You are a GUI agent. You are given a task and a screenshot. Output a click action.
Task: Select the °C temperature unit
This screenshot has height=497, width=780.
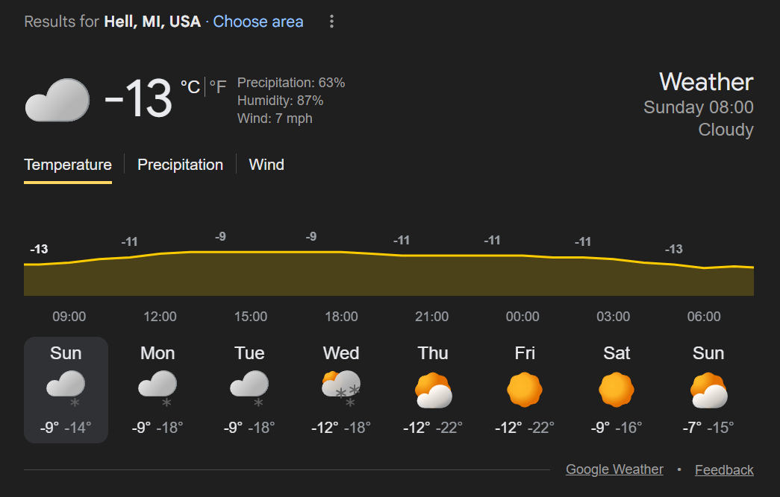point(190,87)
